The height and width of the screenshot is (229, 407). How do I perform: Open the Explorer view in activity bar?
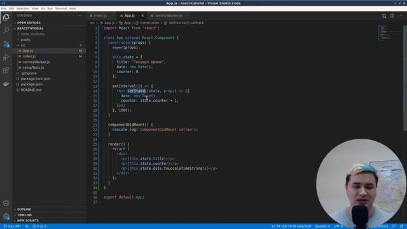click(6, 17)
